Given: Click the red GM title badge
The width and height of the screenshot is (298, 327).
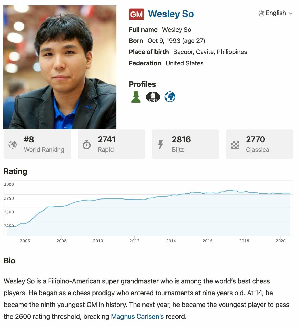Looking at the screenshot, I should click(136, 14).
